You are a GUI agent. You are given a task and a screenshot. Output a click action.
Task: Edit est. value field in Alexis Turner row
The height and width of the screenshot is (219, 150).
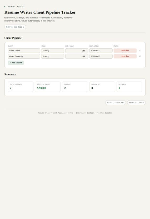point(77,50)
